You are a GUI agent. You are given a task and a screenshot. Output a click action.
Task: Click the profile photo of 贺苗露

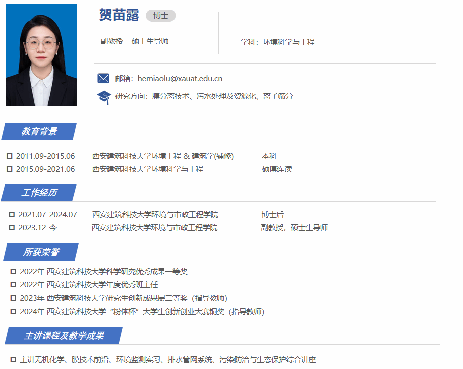point(41,55)
